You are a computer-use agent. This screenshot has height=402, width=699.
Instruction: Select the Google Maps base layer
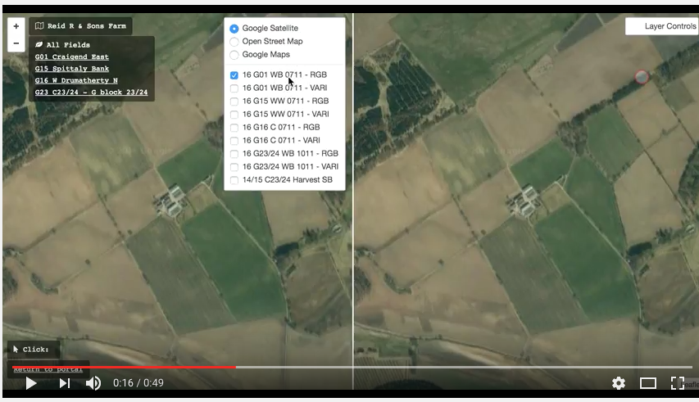pyautogui.click(x=234, y=55)
